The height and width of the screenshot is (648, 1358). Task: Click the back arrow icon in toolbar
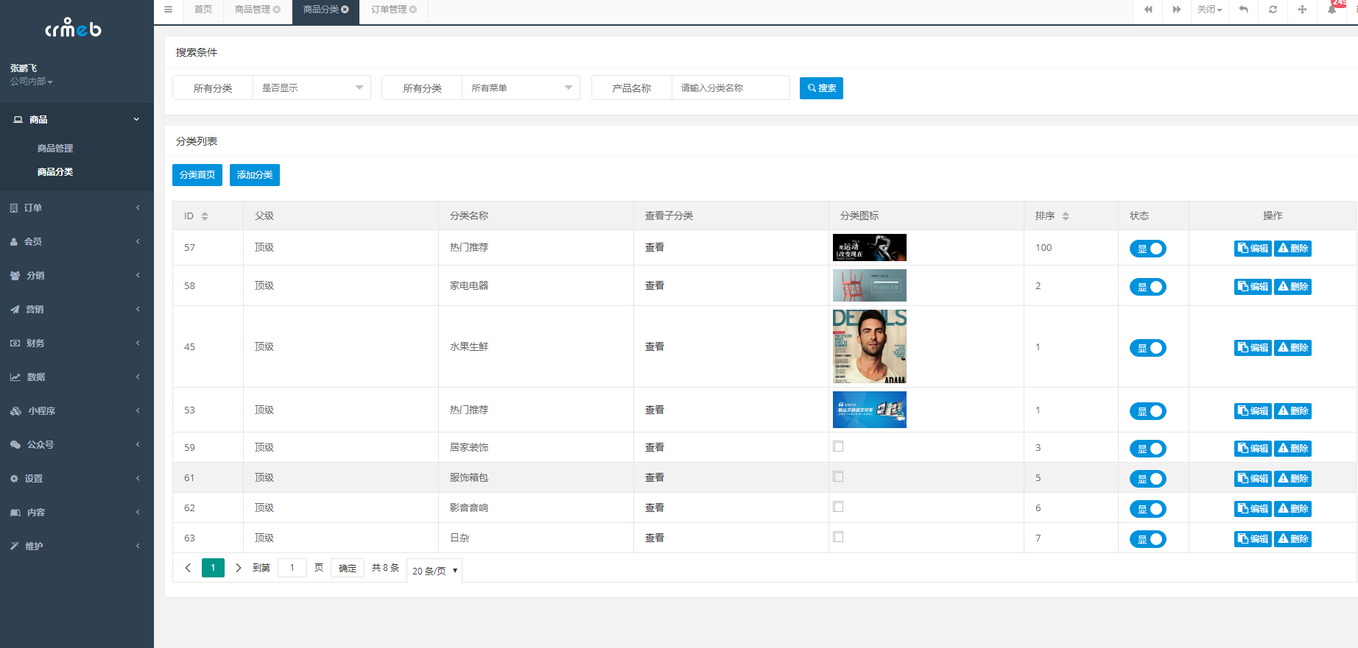coord(1243,10)
